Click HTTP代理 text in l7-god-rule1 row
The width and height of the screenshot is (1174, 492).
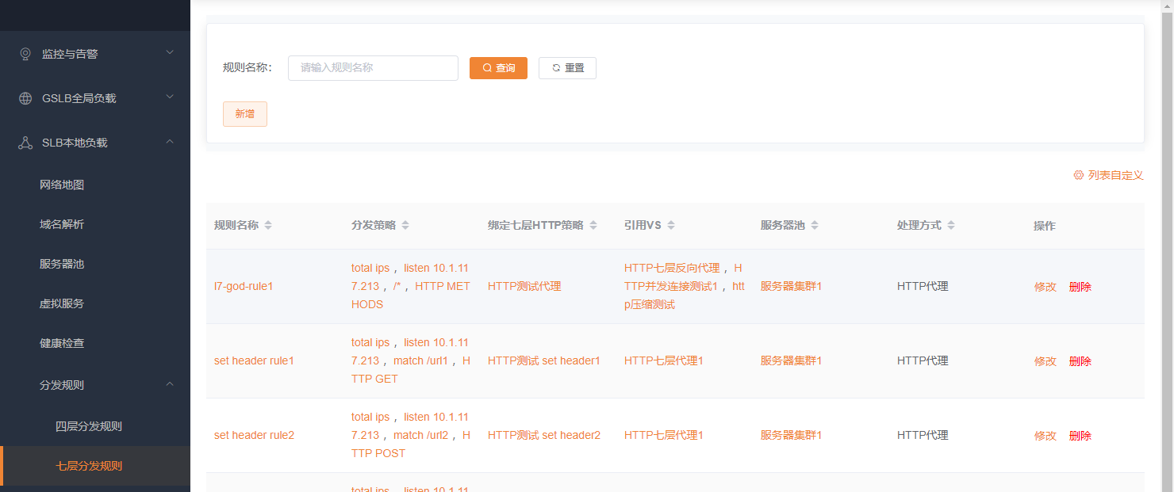[923, 286]
